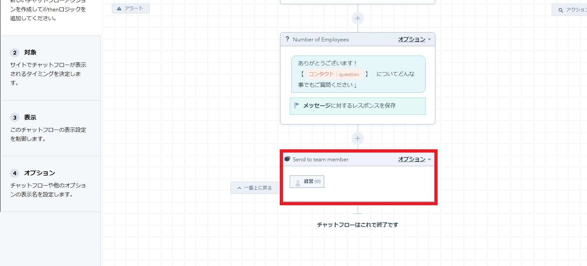The width and height of the screenshot is (587, 266).
Task: Open the 表示 step in the sidebar
Action: 51,128
